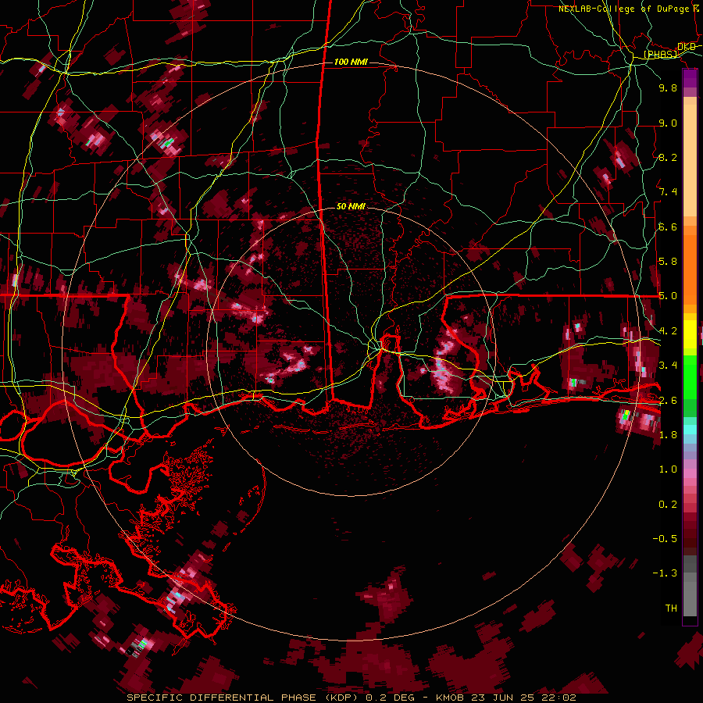Click the 2.6 color scale value
Image resolution: width=703 pixels, height=703 pixels.
click(x=668, y=401)
